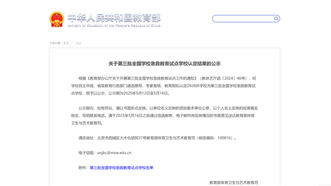
Task: Click the 教育部体育卫生与艺术教育司 signature line
Action: (x=234, y=182)
